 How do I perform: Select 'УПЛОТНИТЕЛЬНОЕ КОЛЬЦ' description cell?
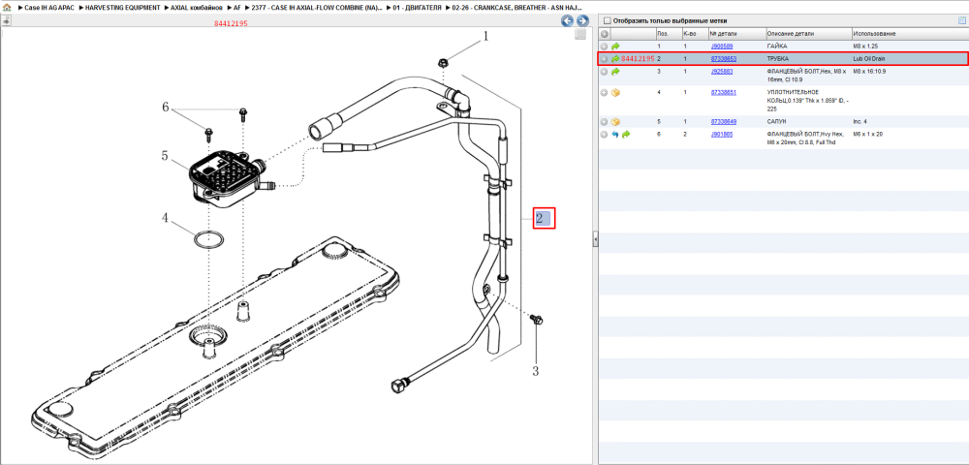808,100
